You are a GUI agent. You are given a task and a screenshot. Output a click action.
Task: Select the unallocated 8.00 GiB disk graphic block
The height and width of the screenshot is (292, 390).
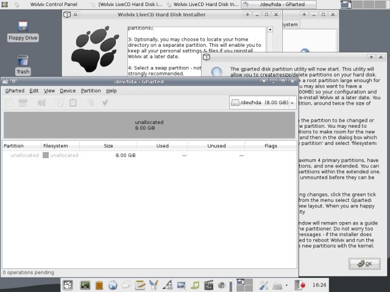149,125
